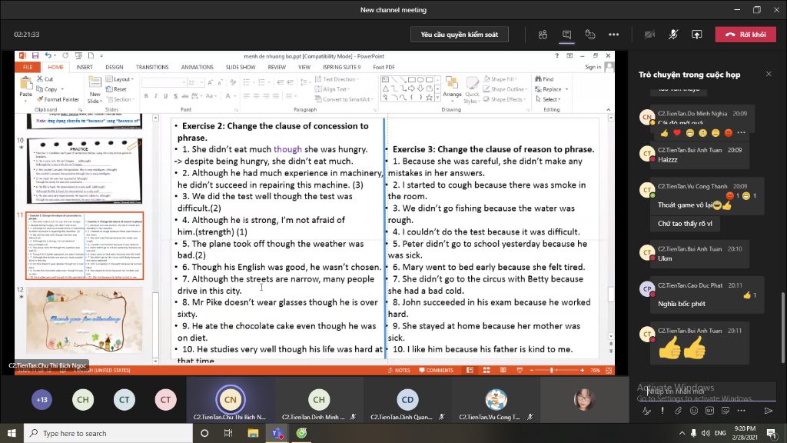Viewport: 787px width, 443px height.
Task: Click the message input field
Action: [708, 391]
